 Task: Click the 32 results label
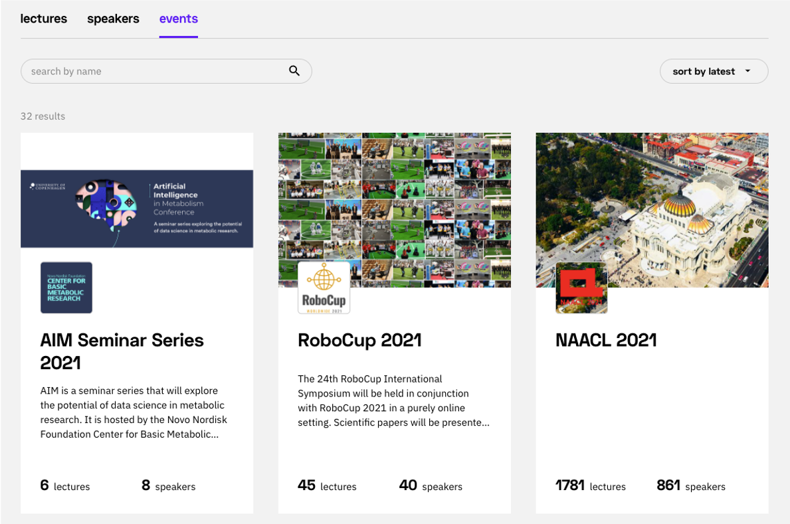click(x=43, y=116)
